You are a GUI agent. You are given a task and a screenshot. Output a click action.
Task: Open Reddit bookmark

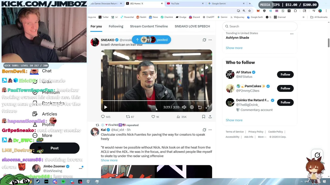(x=141, y=17)
